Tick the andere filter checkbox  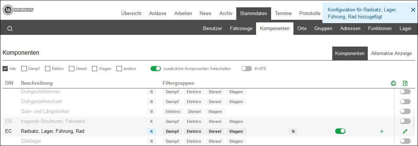pyautogui.click(x=119, y=69)
